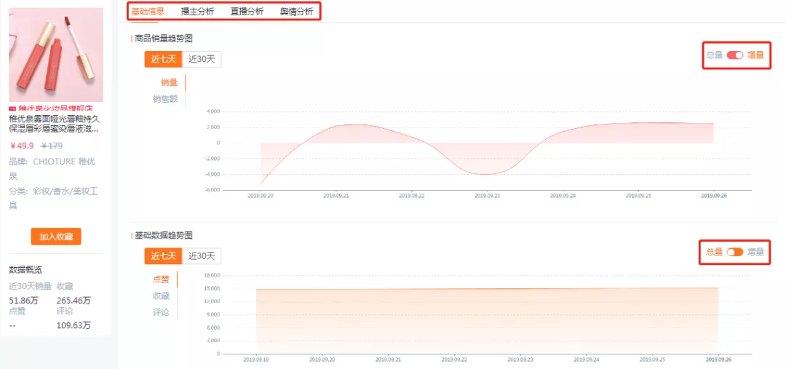The height and width of the screenshot is (369, 786).
Task: Toggle 总量/增量 switch in 商品销量趋势图
Action: tap(734, 55)
